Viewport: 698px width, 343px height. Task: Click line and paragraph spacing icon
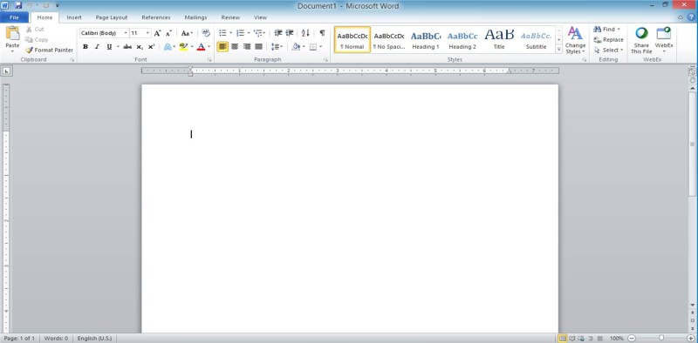coord(275,47)
